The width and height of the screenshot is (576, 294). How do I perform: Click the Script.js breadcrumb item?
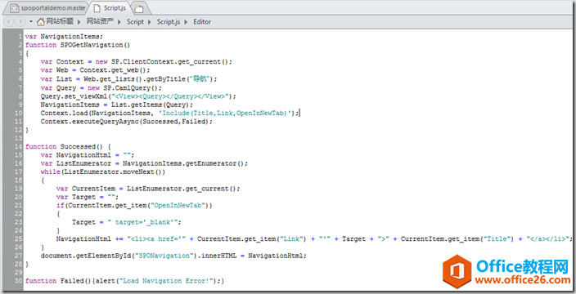click(169, 21)
